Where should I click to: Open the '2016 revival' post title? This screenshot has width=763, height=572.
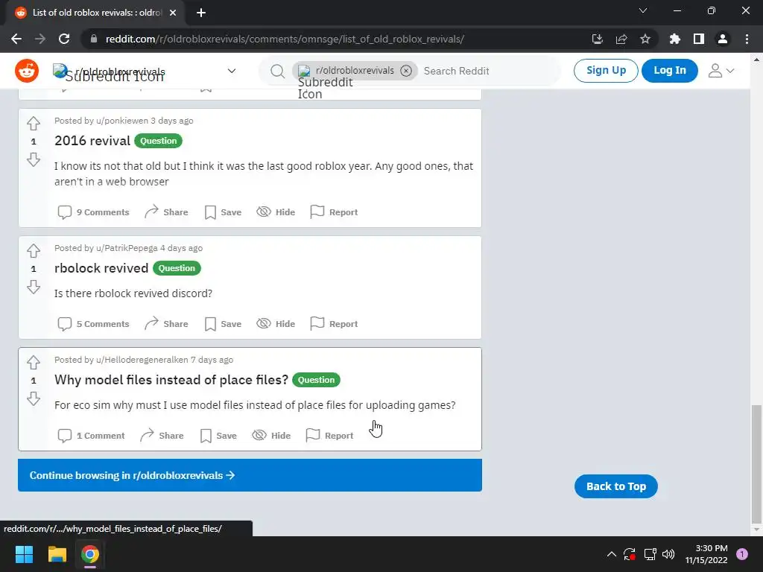click(x=92, y=141)
